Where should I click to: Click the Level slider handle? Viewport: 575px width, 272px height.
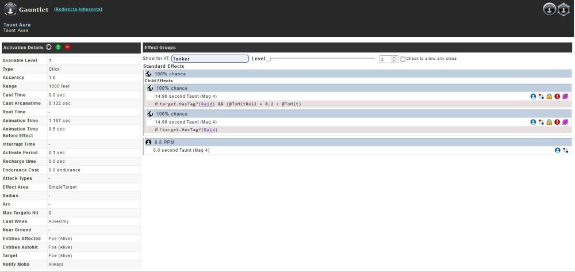point(268,59)
